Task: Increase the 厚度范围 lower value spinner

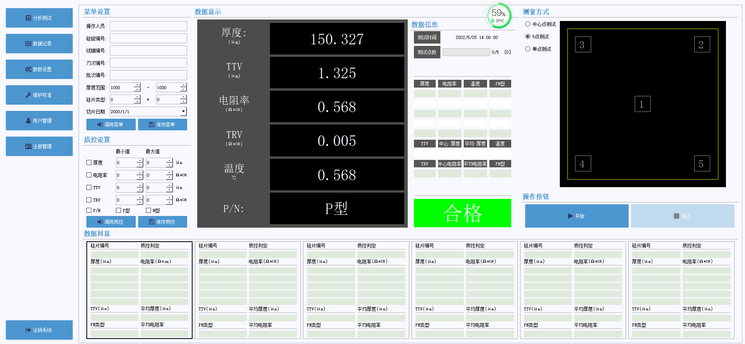Action: click(137, 85)
